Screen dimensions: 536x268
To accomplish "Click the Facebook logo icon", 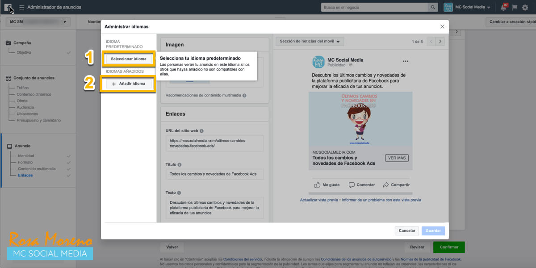I will 8,7.
